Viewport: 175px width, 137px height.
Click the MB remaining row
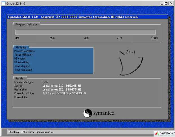[x=22, y=62]
